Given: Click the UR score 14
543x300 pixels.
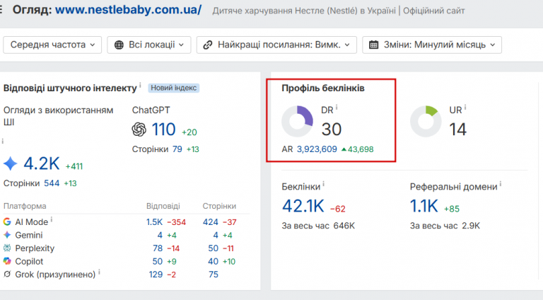Looking at the screenshot, I should click(x=458, y=129).
